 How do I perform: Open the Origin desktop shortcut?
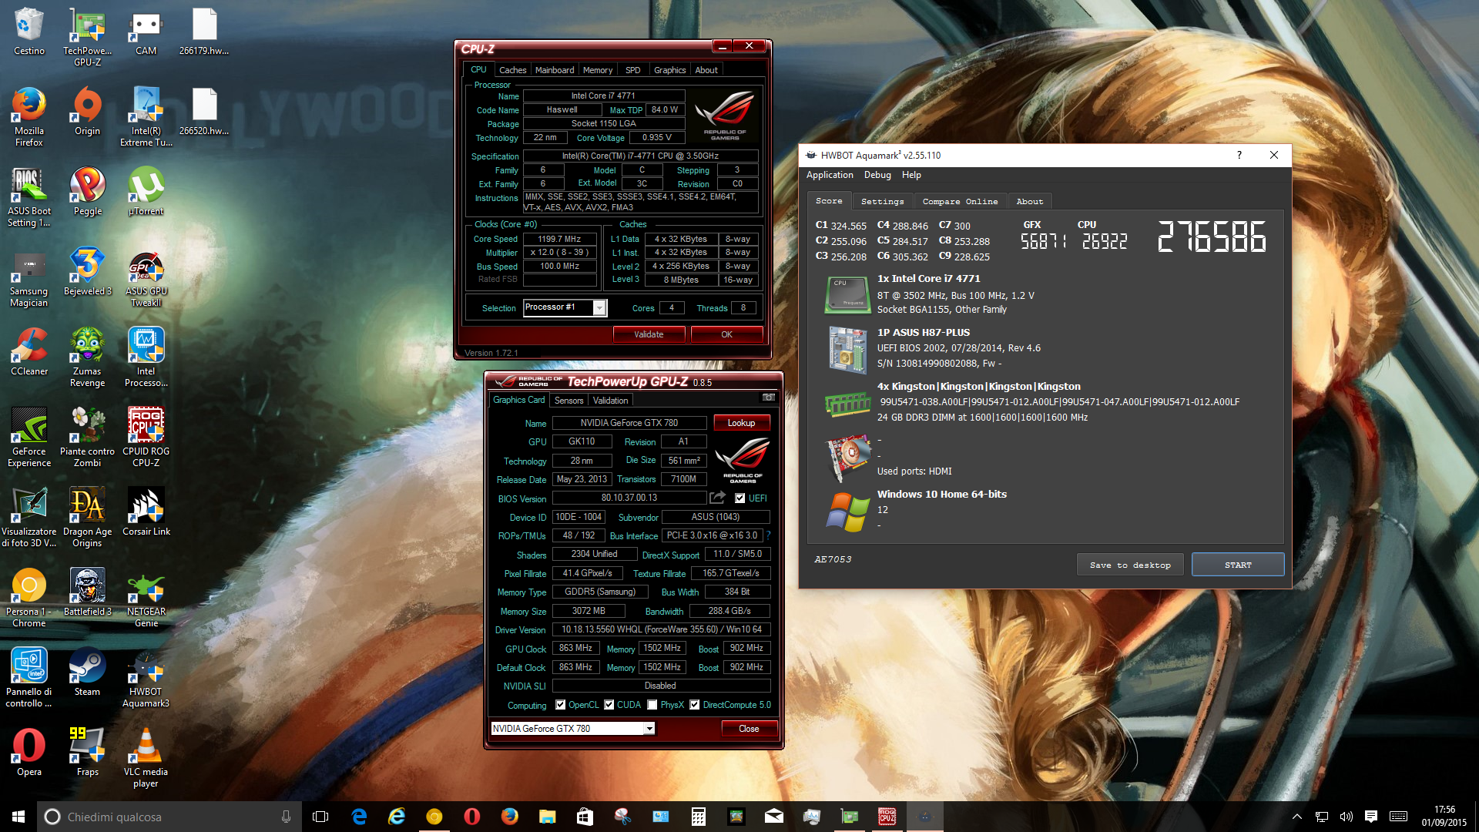click(87, 112)
